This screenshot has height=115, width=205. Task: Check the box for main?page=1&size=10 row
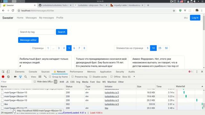point(2,93)
